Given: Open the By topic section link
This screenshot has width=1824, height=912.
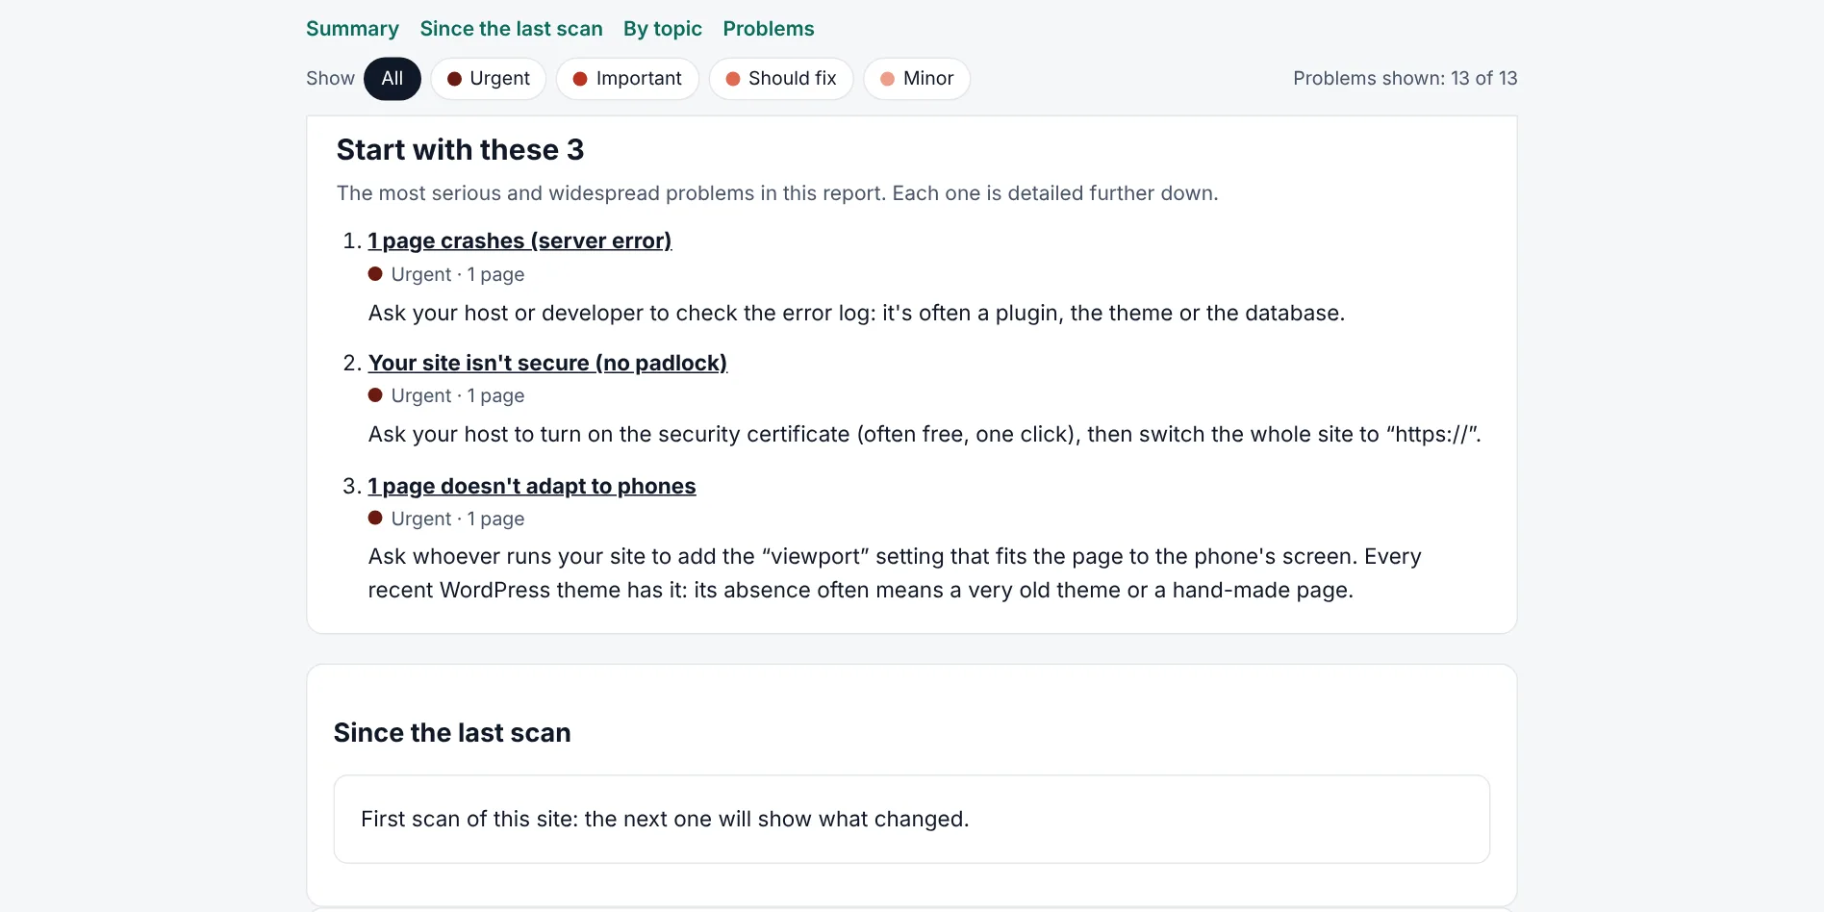Looking at the screenshot, I should 662,29.
